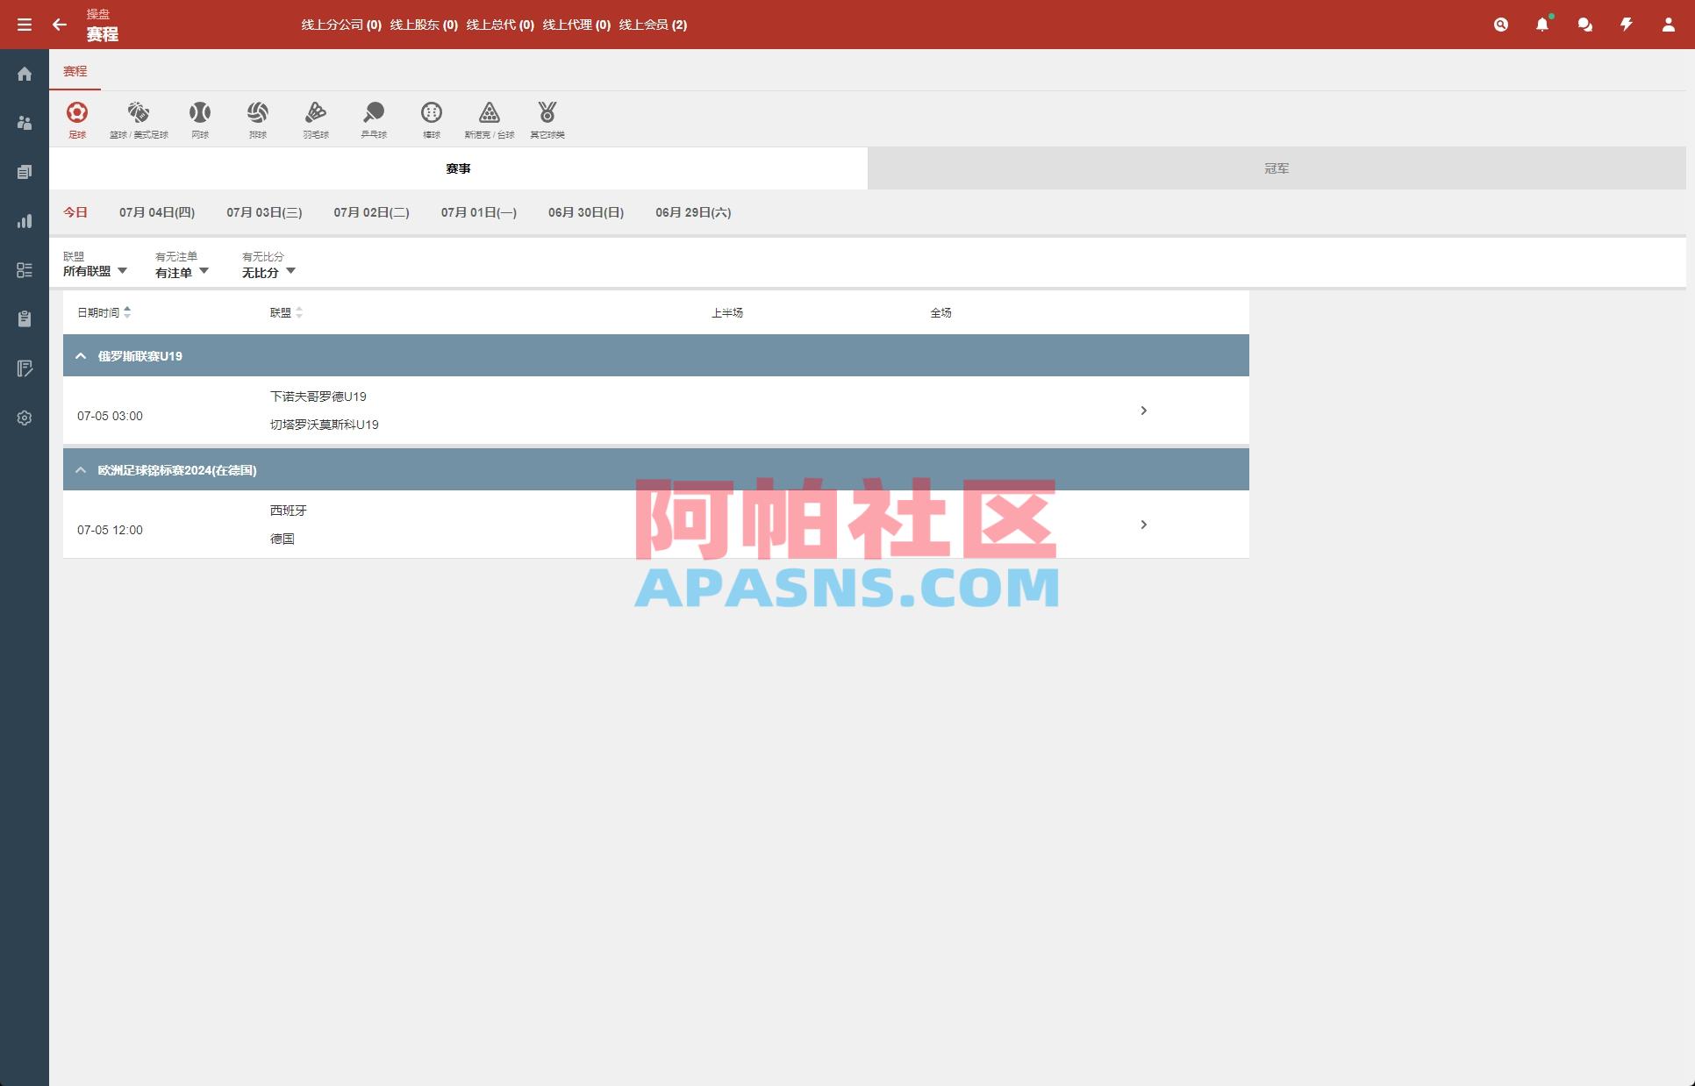Select the 羽毛球 (badminton) sport icon
This screenshot has width=1695, height=1086.
pos(316,118)
